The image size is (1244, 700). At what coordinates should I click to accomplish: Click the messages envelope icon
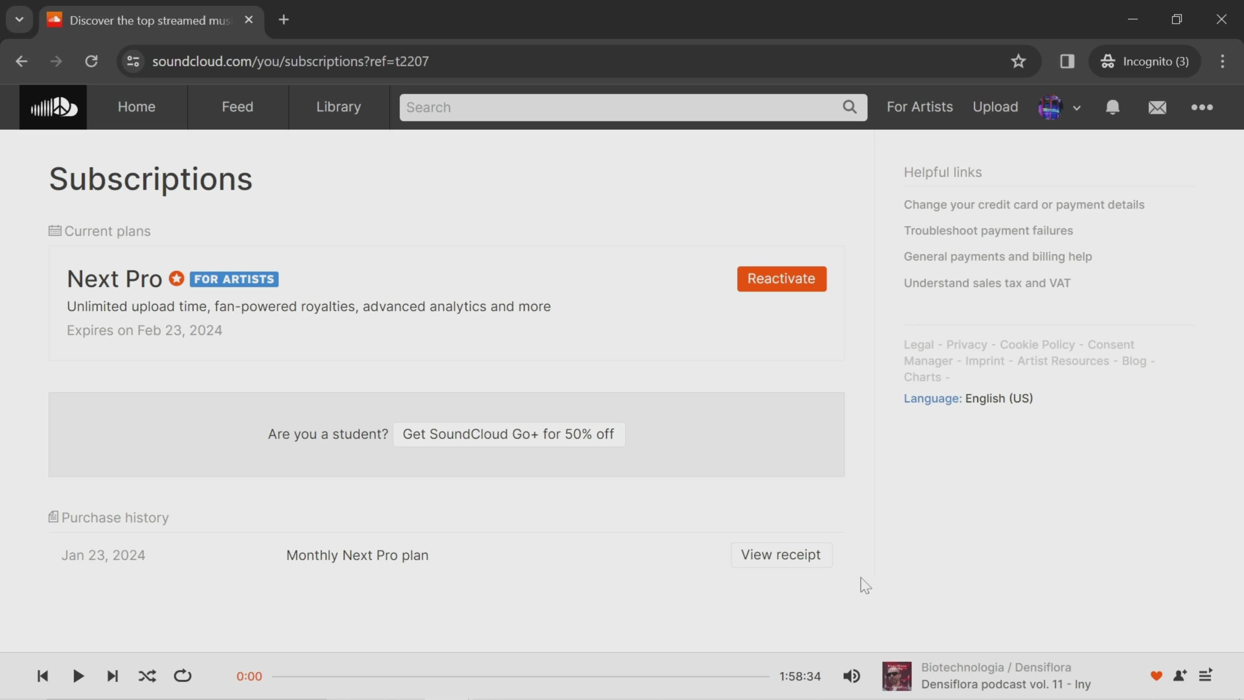point(1158,106)
